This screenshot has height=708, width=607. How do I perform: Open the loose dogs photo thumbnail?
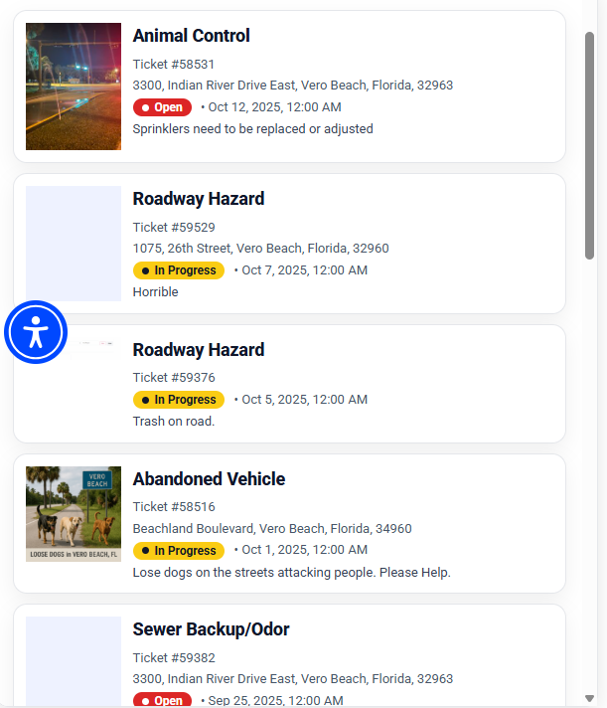click(74, 514)
